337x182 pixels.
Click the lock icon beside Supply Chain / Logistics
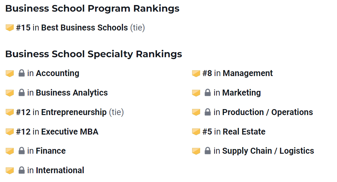coord(207,151)
